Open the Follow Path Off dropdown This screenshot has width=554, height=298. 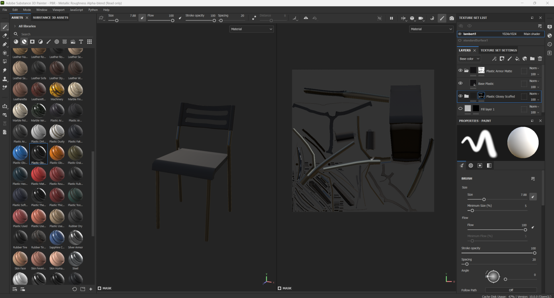coord(511,290)
